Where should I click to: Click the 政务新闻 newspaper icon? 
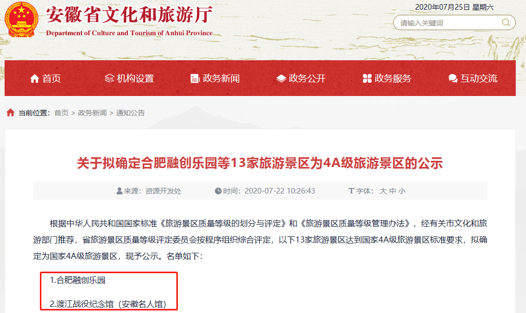(195, 79)
